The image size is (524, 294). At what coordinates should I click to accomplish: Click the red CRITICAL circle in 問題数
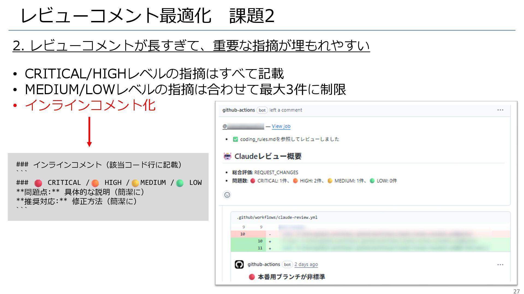(253, 181)
